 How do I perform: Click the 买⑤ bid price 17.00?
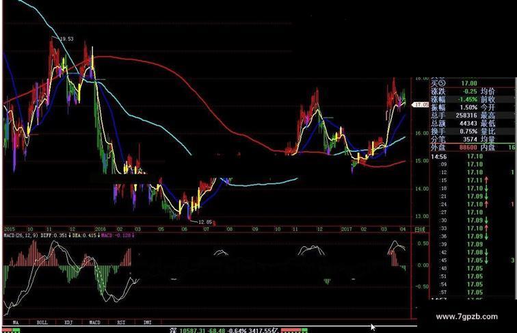pos(469,83)
